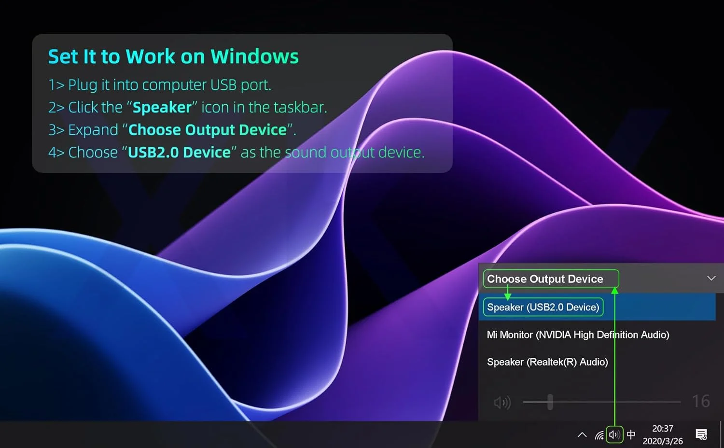Collapse the output device list chevron
The image size is (724, 448).
(x=711, y=279)
